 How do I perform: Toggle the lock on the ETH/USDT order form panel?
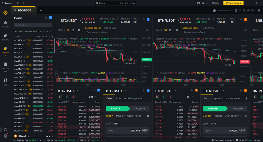241,91
